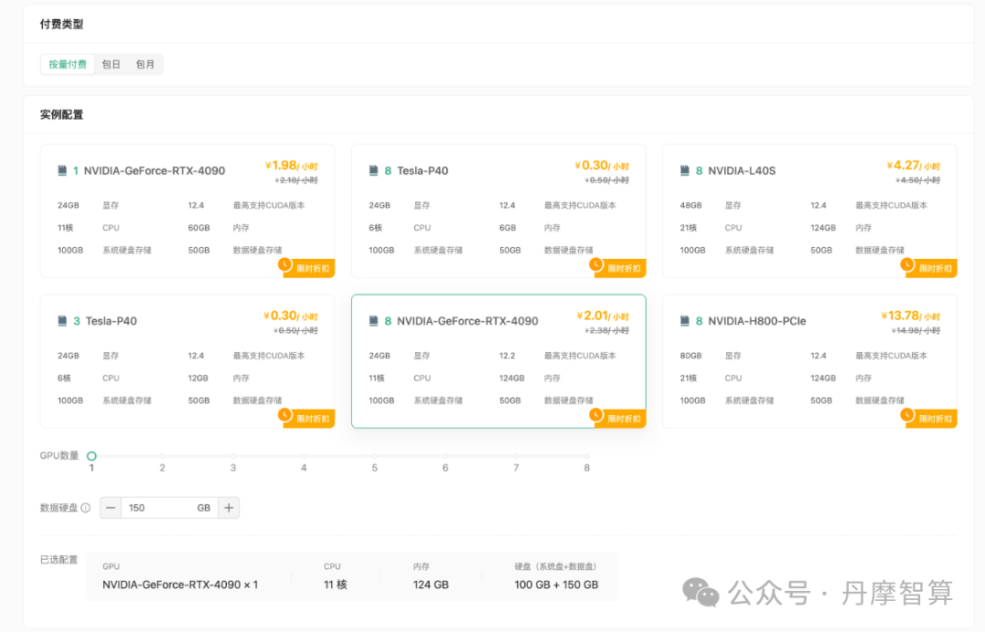Select the 按量付费 billing tab

67,64
